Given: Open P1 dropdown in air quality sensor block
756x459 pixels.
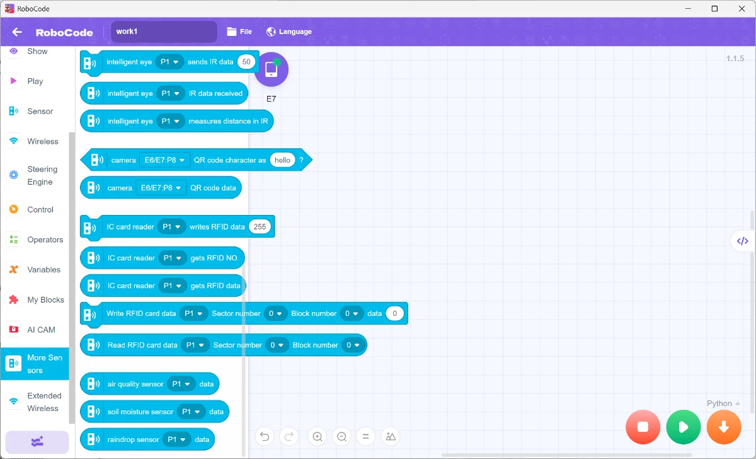Looking at the screenshot, I should click(182, 384).
